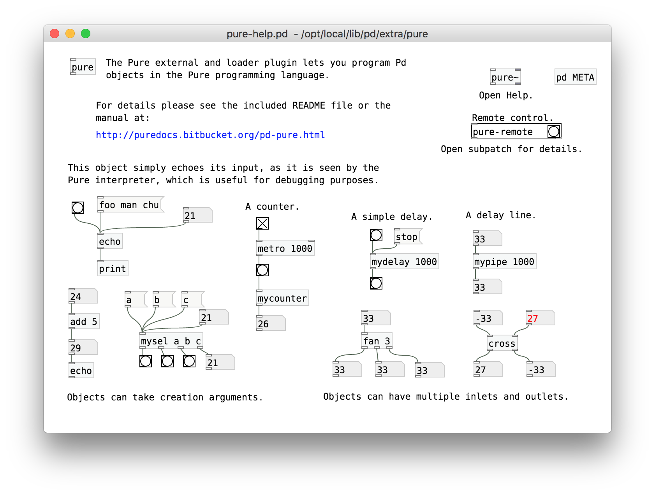Click 'Open subpatch for details.' comment

coord(511,149)
